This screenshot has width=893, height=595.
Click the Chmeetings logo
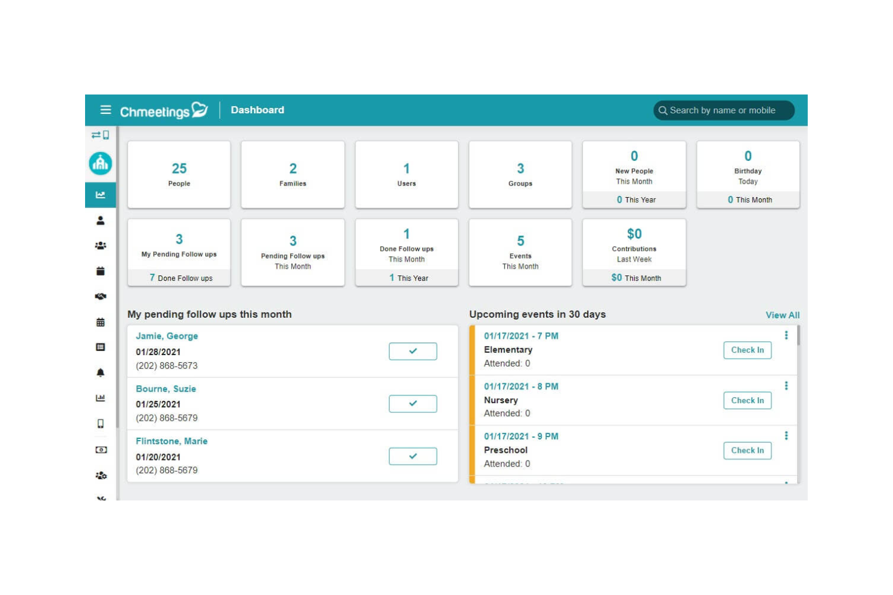tap(164, 110)
